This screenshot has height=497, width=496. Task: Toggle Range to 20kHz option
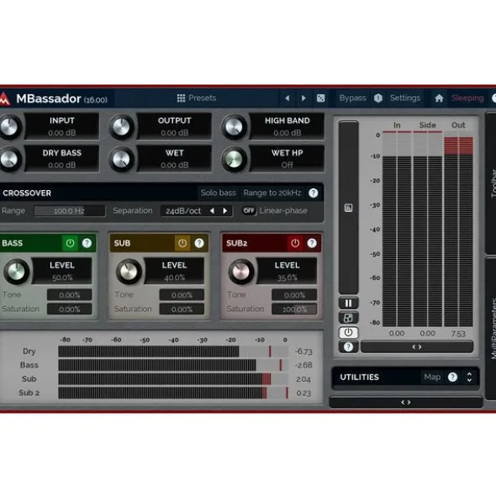[272, 193]
